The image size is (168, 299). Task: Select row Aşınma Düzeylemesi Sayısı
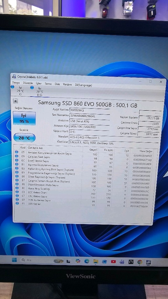click(x=84, y=166)
